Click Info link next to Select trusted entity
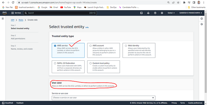Screen dimensions: 207x105 point(87,27)
